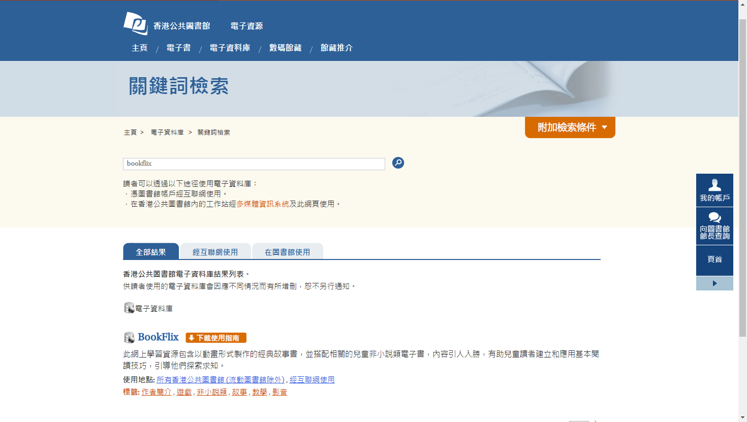747x422 pixels.
Task: Collapse side panel with the arrow button
Action: click(x=714, y=283)
